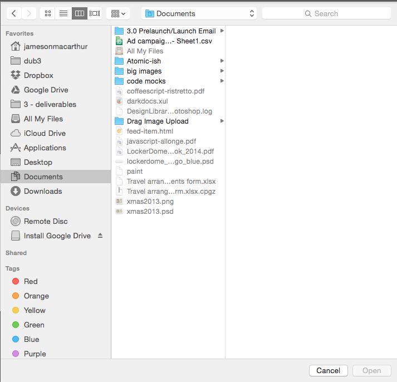Expand the Atomic-ish folder arrow
This screenshot has height=382, width=397.
click(222, 61)
